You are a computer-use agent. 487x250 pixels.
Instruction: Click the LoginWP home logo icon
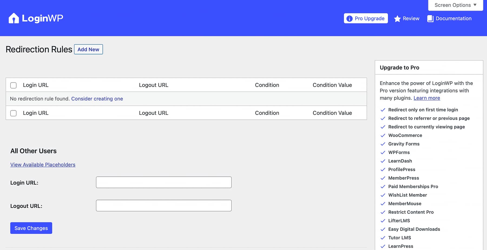tap(14, 18)
